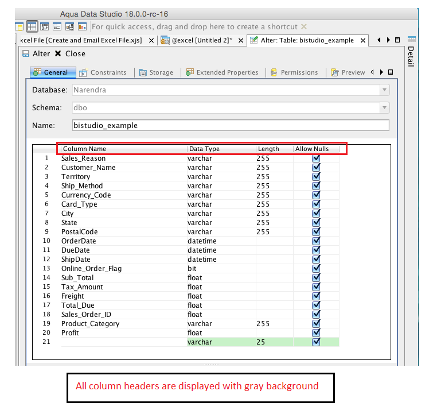The width and height of the screenshot is (433, 414).
Task: Expand the Database dropdown
Action: click(x=384, y=90)
